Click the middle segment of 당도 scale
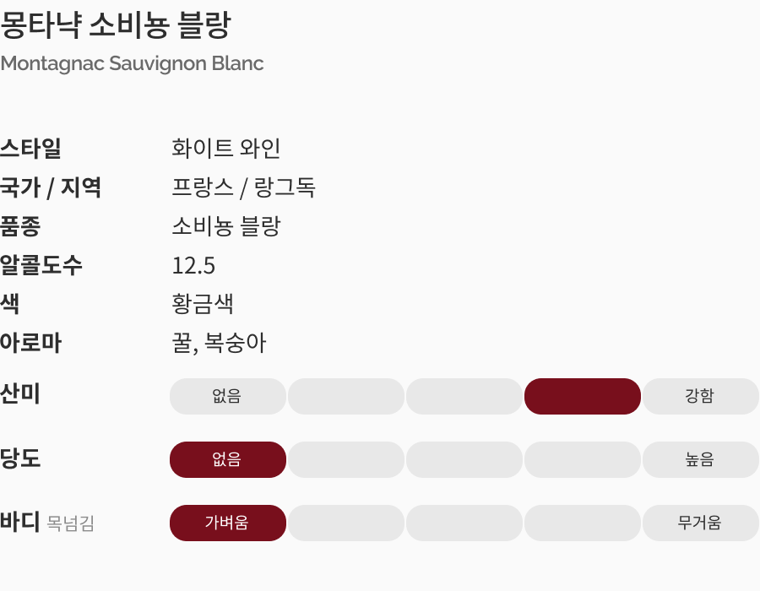The image size is (760, 591). (x=464, y=459)
